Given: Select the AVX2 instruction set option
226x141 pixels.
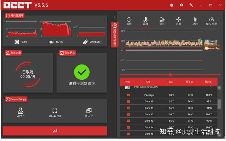Looking at the screenshot, I should pyautogui.click(x=20, y=112).
